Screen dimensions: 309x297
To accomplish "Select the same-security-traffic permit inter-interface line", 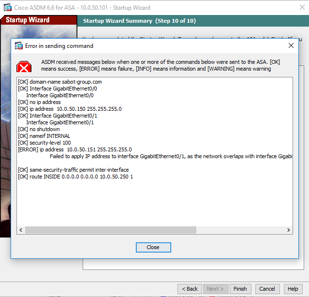I will click(74, 170).
